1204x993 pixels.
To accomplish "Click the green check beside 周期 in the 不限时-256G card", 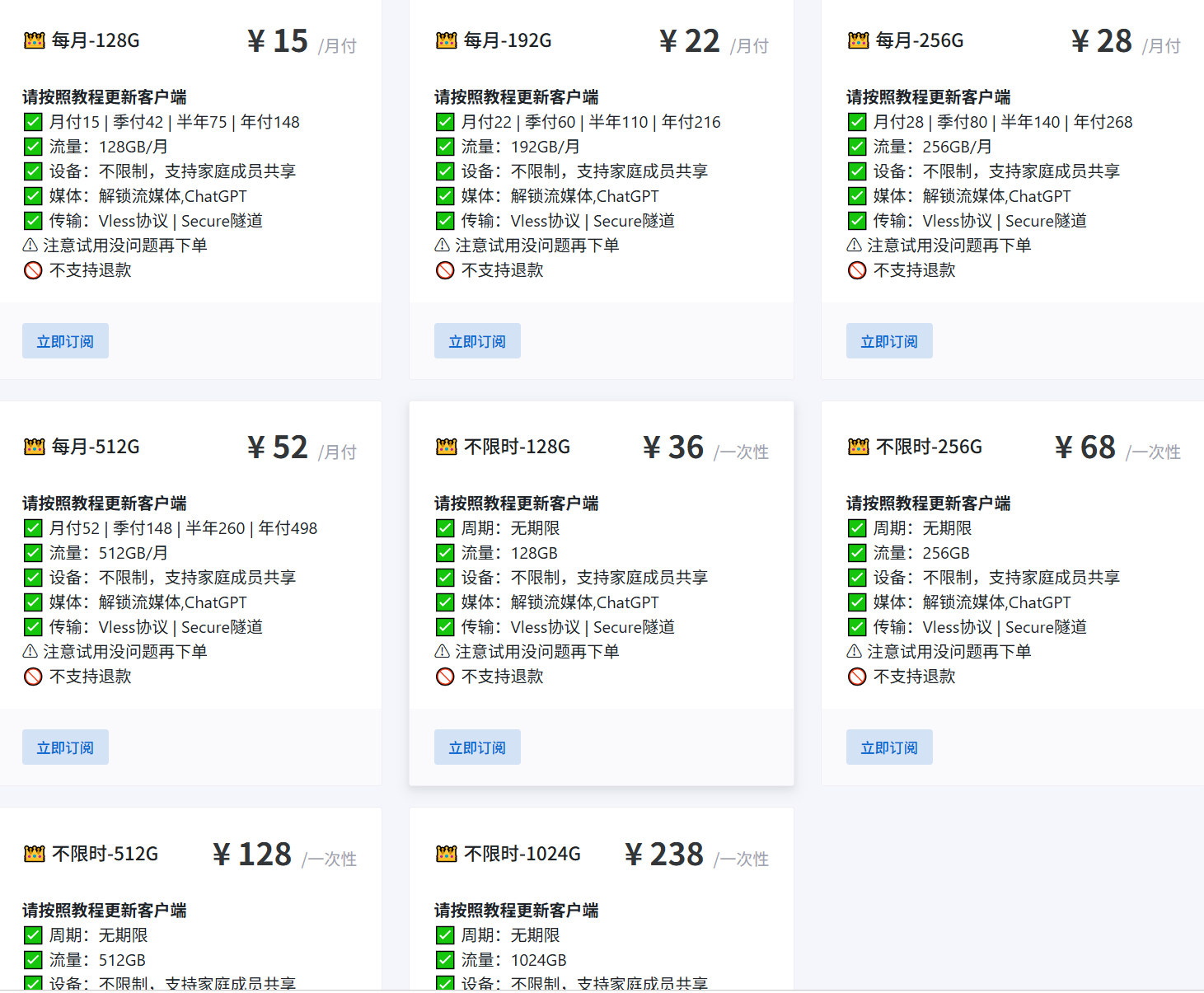I will pos(857,528).
